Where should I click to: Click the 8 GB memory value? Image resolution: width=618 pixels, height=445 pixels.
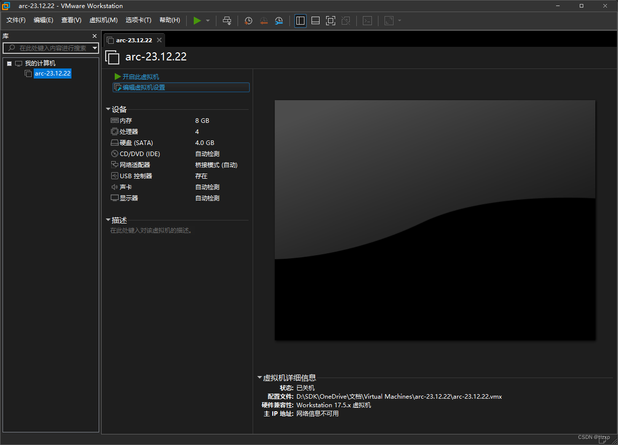(202, 121)
